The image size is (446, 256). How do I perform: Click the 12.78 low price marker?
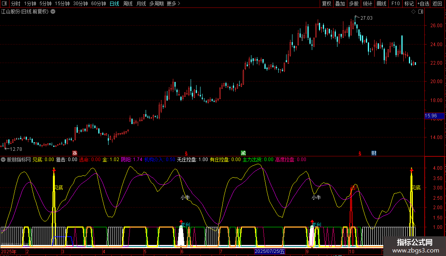(15, 149)
